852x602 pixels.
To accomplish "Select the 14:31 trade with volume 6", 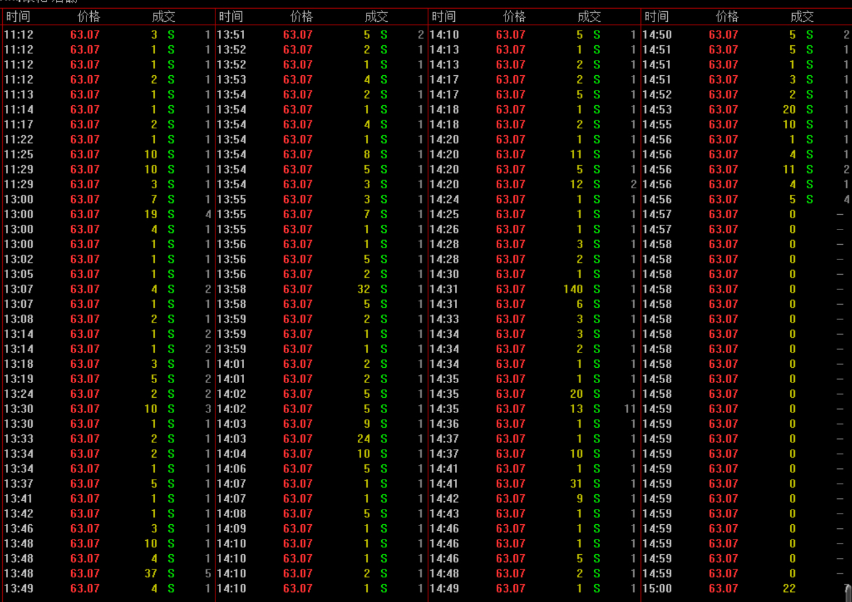I will 533,304.
